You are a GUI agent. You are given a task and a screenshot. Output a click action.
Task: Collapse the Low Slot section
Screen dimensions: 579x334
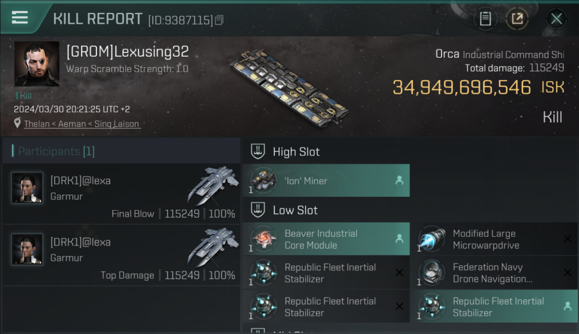coord(258,210)
